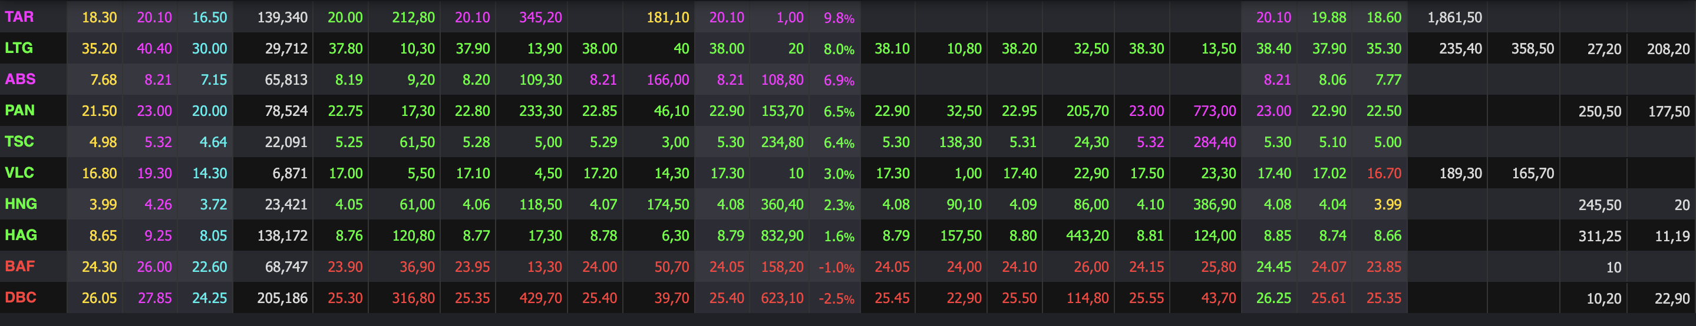Select the 26.25 price in DBC row

click(x=1273, y=298)
